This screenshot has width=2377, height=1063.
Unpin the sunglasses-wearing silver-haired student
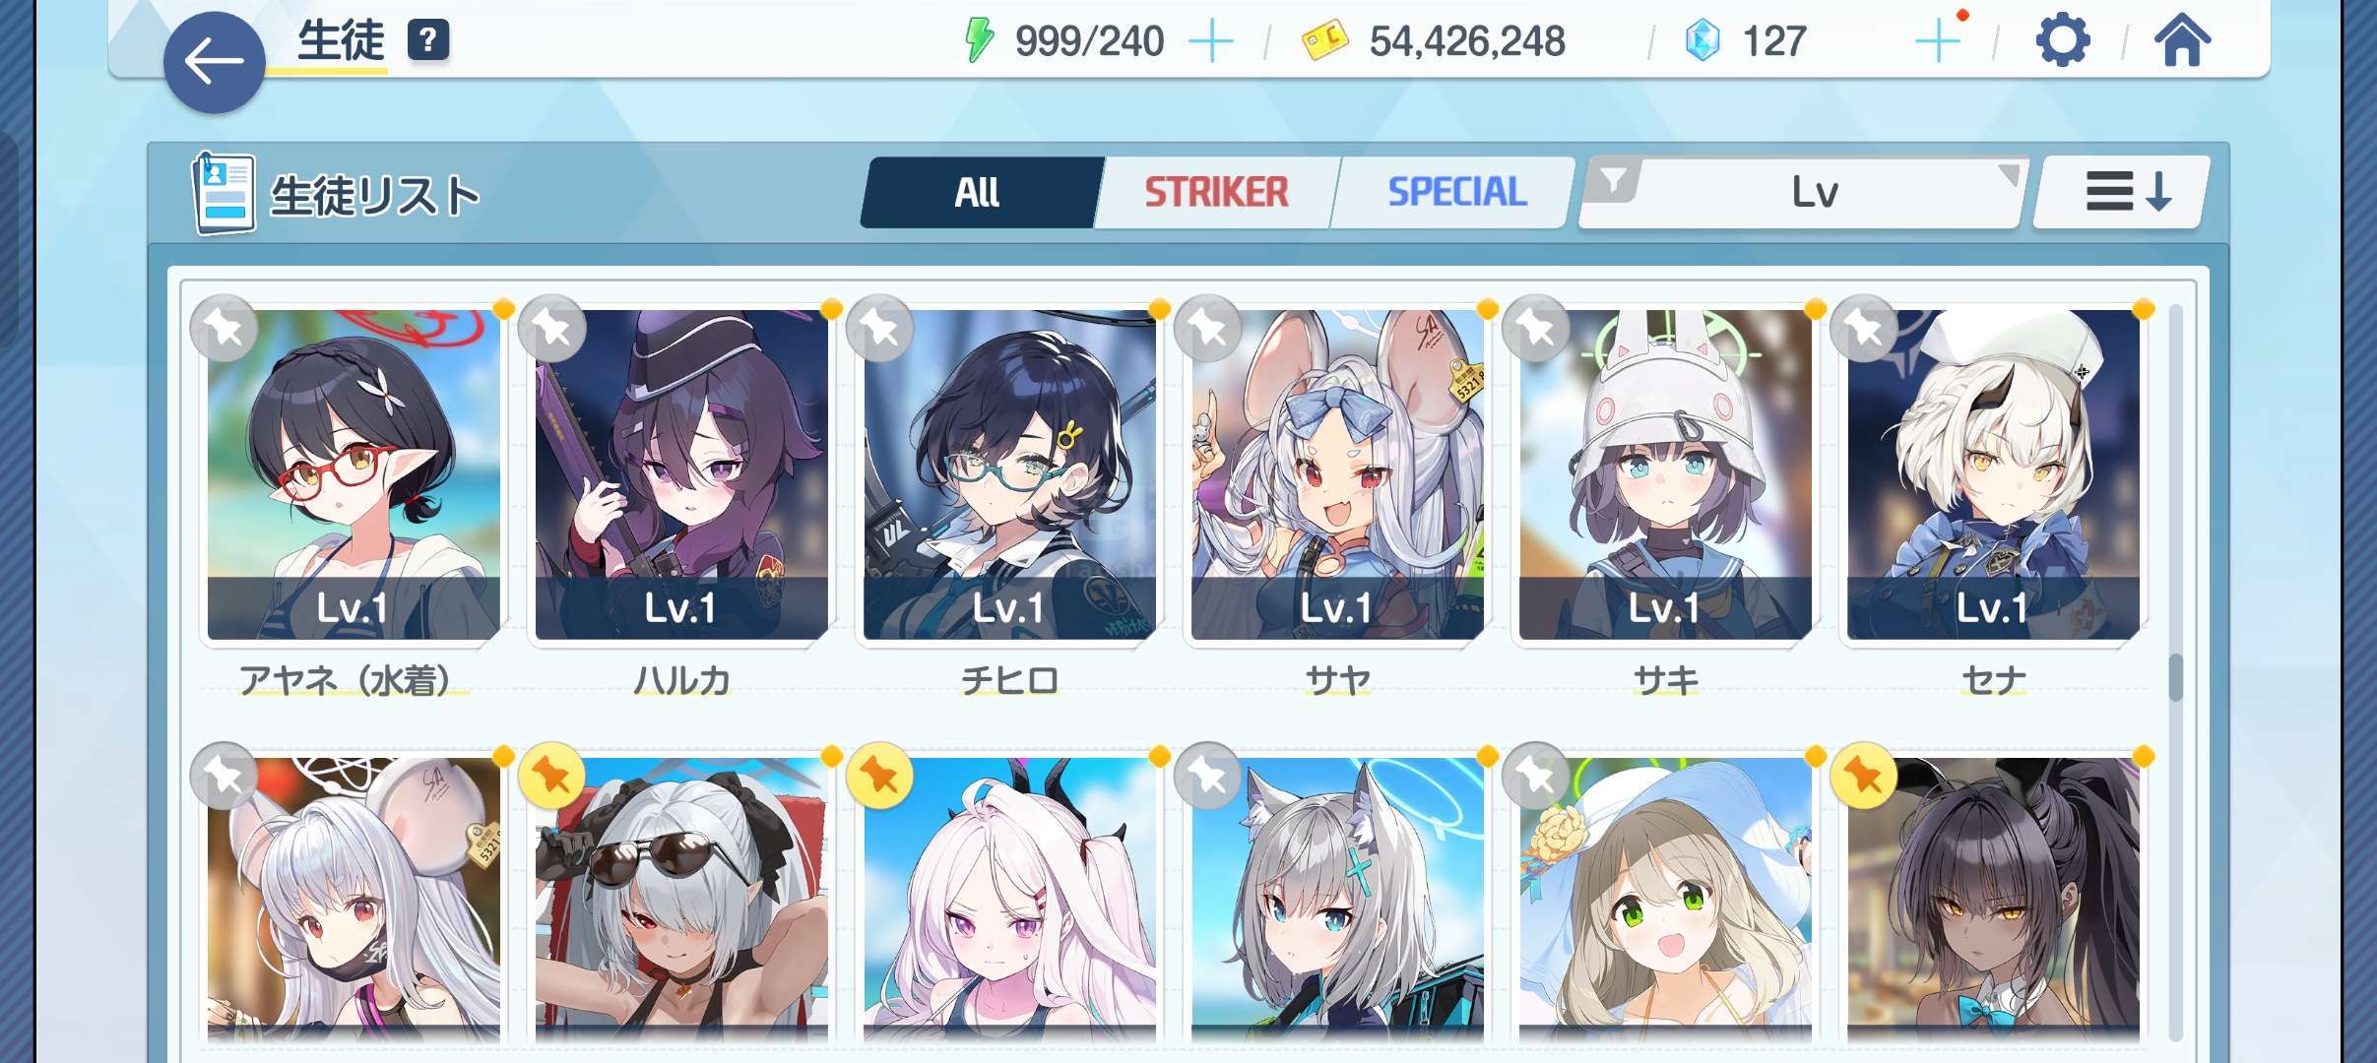point(552,776)
